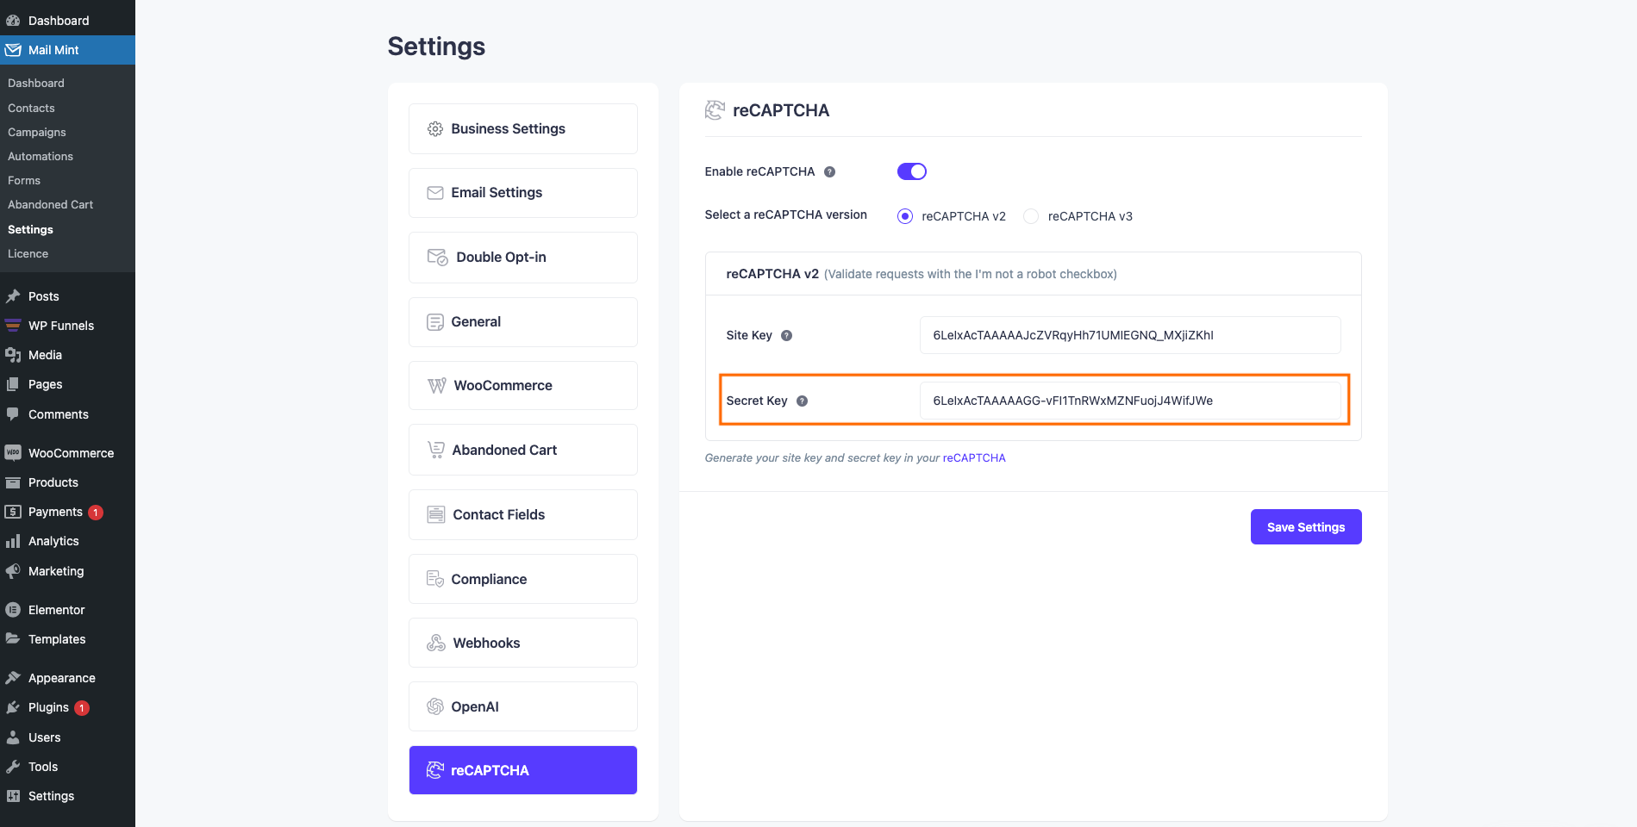Viewport: 1637px width, 827px height.
Task: Open the Business Settings tab
Action: 523,129
